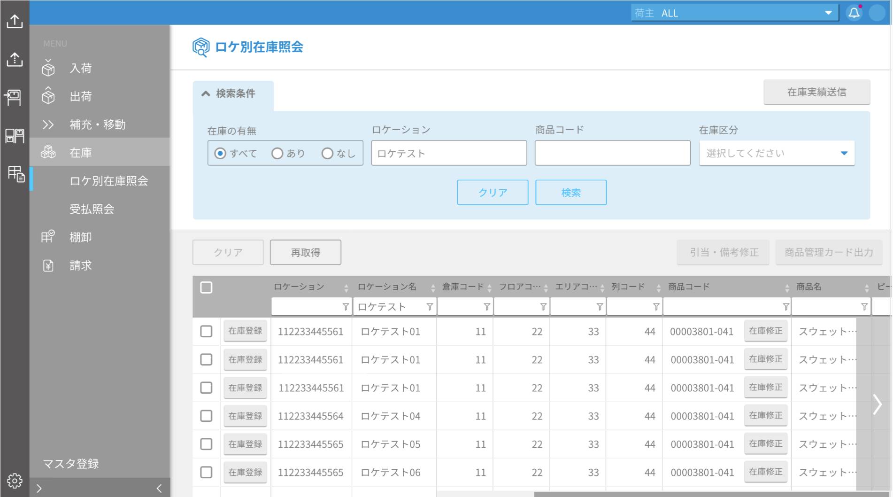The width and height of the screenshot is (893, 497).
Task: Check the ロケテスト04 row checkbox
Action: click(x=206, y=416)
